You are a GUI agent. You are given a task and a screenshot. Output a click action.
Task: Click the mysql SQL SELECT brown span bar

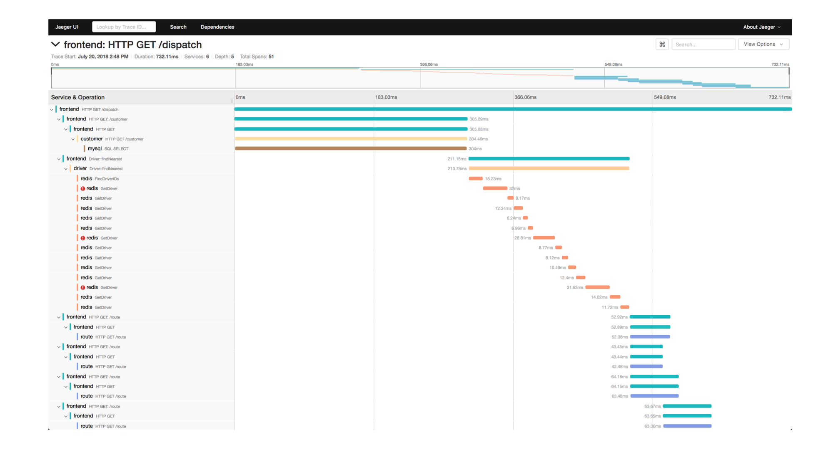tap(350, 148)
